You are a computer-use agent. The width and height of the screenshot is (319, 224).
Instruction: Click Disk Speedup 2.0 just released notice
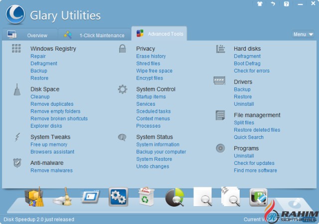[39, 220]
